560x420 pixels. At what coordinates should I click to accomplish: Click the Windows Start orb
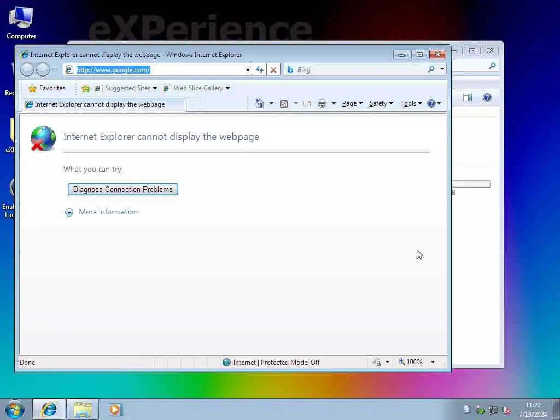pos(15,409)
